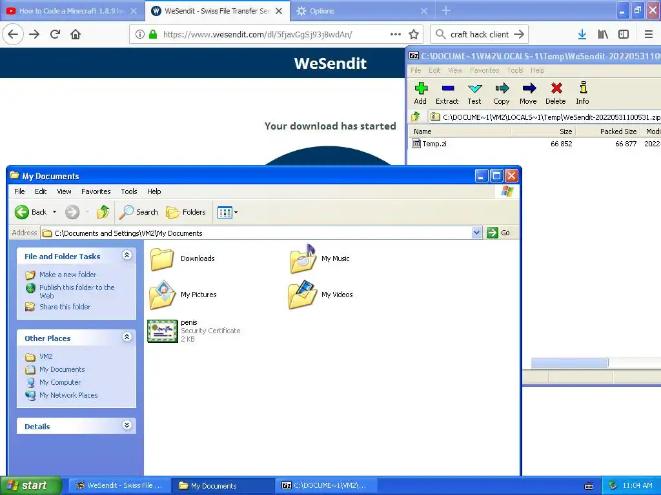The height and width of the screenshot is (495, 661).
Task: Click the search box containing craft hack client
Action: coord(480,34)
